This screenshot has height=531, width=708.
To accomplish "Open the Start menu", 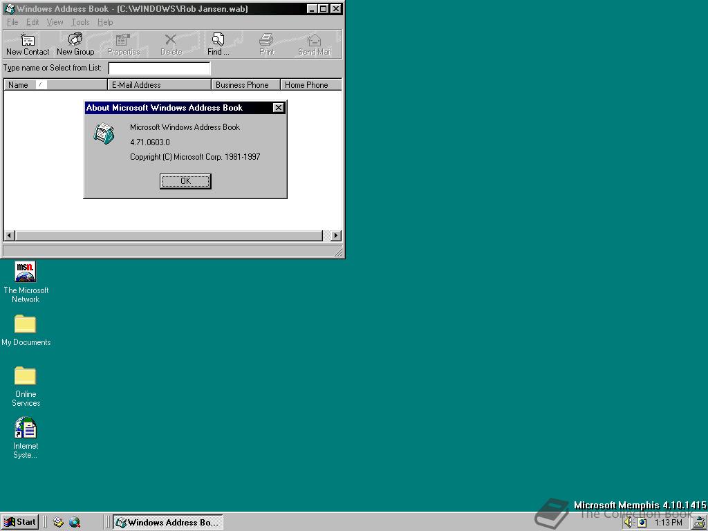I will click(20, 523).
